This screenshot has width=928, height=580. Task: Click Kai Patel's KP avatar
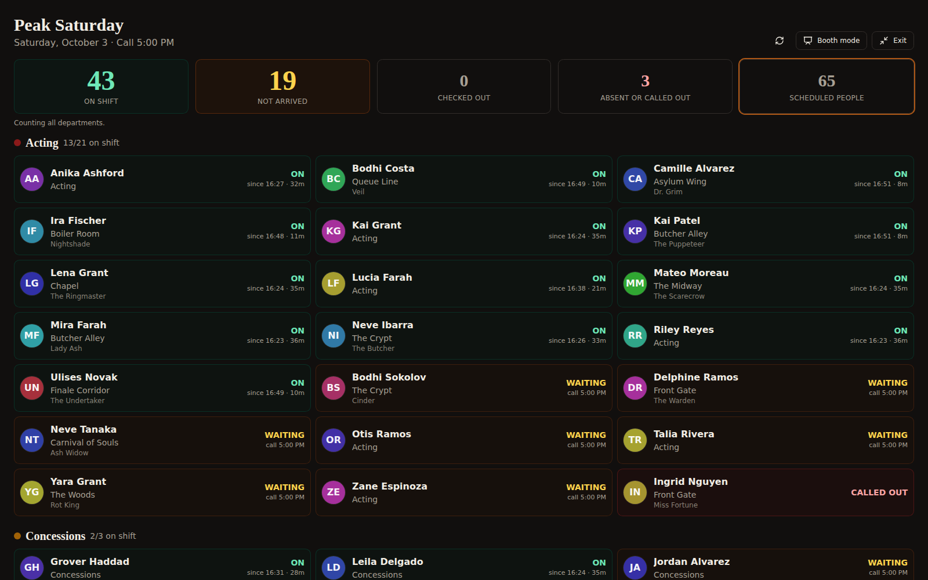635,231
